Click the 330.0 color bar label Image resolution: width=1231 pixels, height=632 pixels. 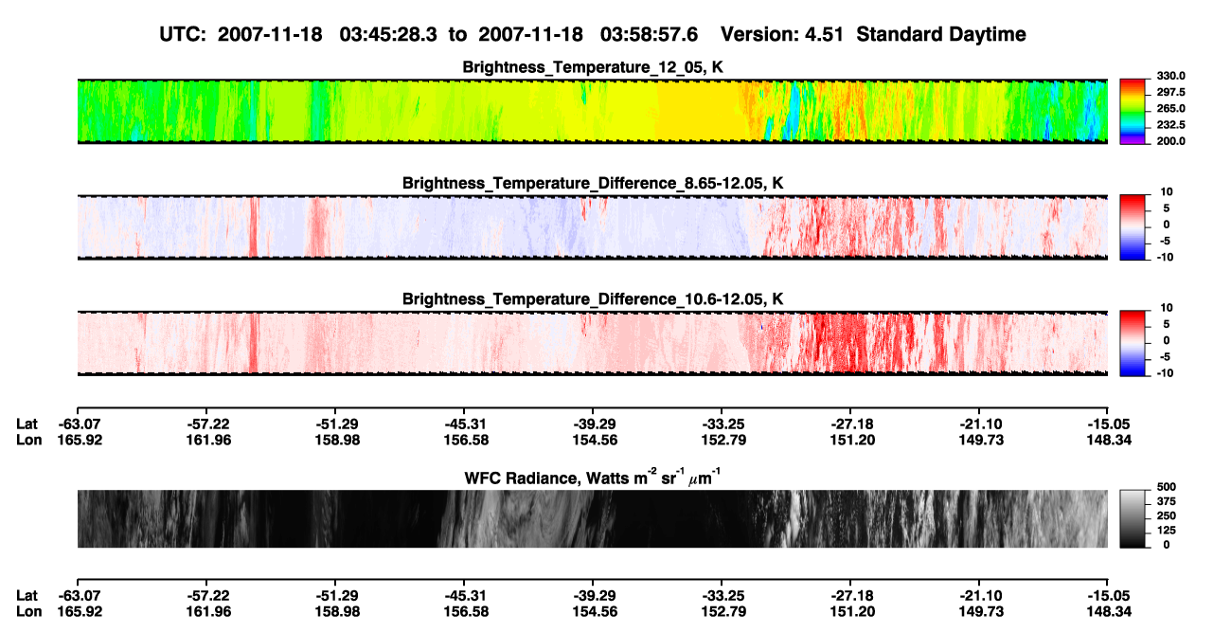pos(1170,77)
